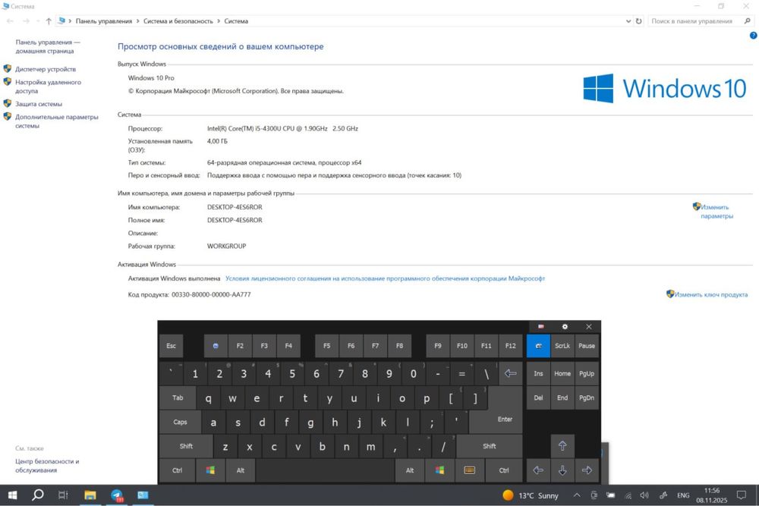759x506 pixels.
Task: Click Панель управления breadcrumb
Action: [x=103, y=20]
